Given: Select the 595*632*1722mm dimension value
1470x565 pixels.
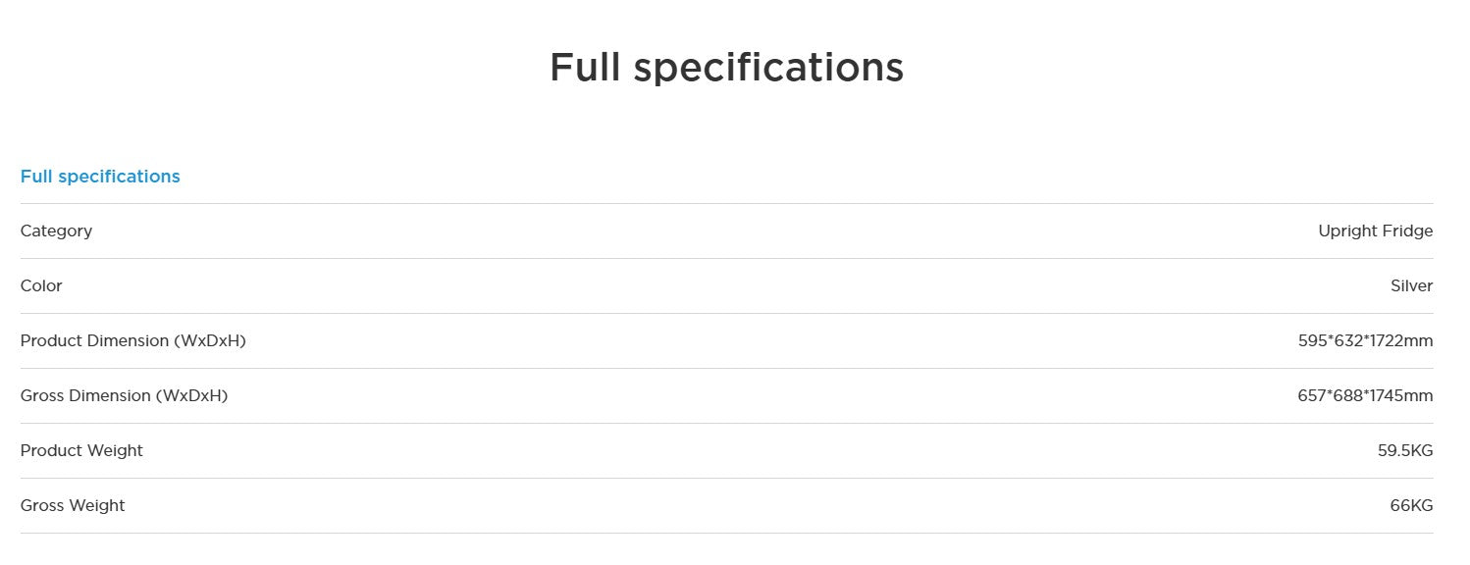Looking at the screenshot, I should coord(1365,341).
